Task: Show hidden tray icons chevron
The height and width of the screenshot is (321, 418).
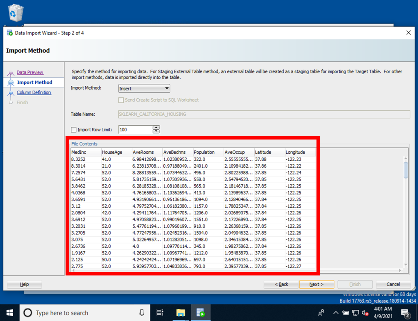Action: tap(336, 313)
